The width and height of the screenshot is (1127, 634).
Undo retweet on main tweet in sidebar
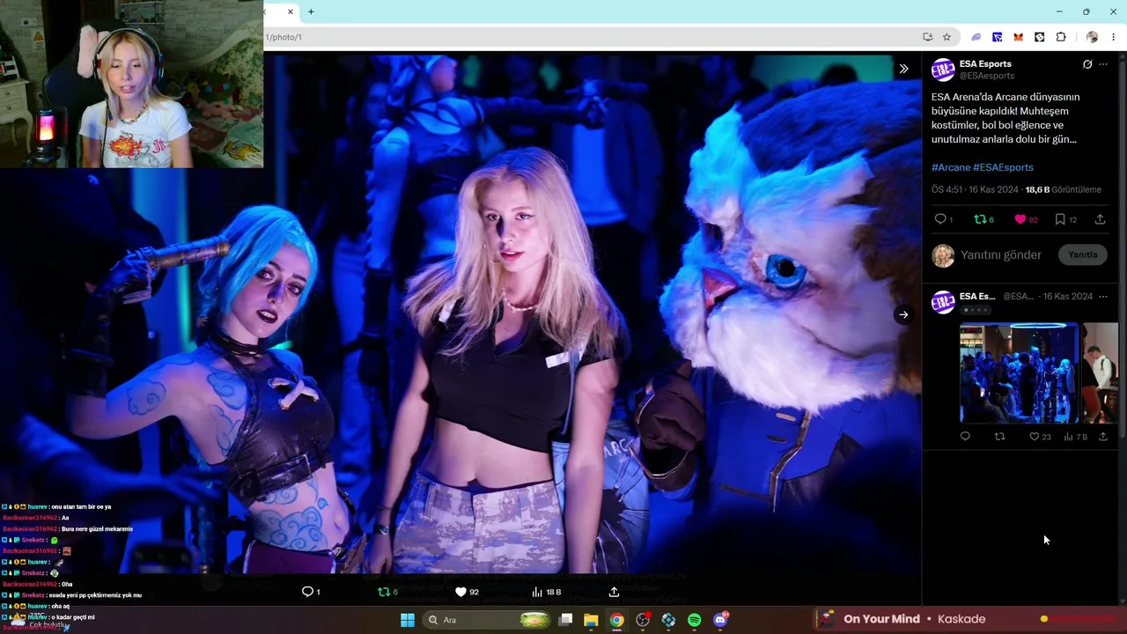coord(980,219)
